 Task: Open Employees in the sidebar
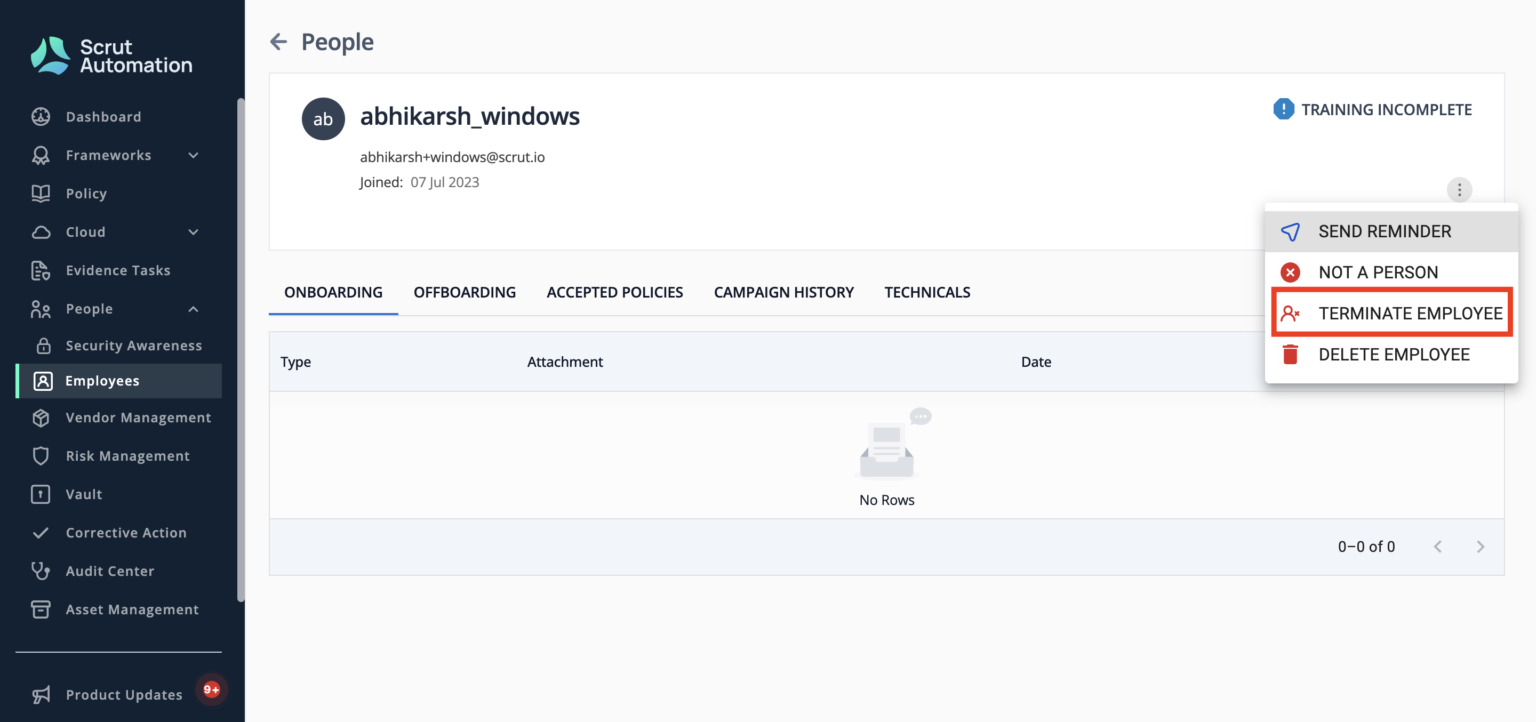tap(118, 381)
